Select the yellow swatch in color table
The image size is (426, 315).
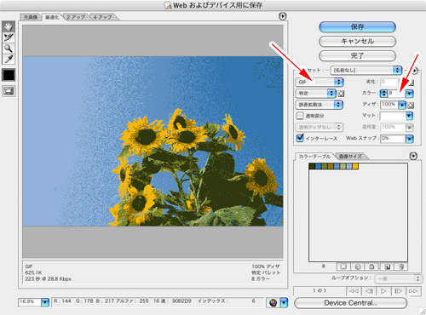[355, 166]
